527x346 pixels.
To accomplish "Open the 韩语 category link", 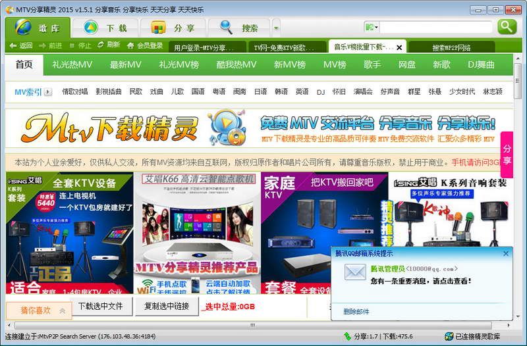I will coord(281,91).
